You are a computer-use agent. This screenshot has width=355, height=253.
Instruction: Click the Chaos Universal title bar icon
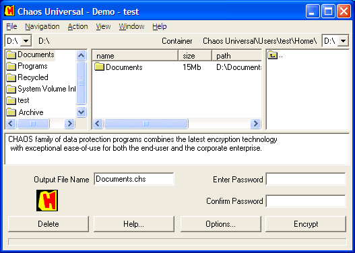click(x=9, y=11)
